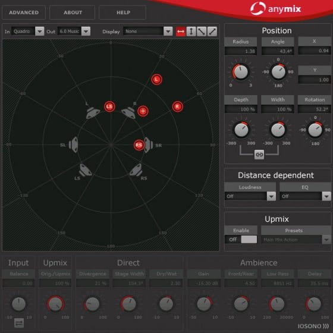Click the X value field 0.94
Screen dimensions: 333x333
click(x=315, y=51)
